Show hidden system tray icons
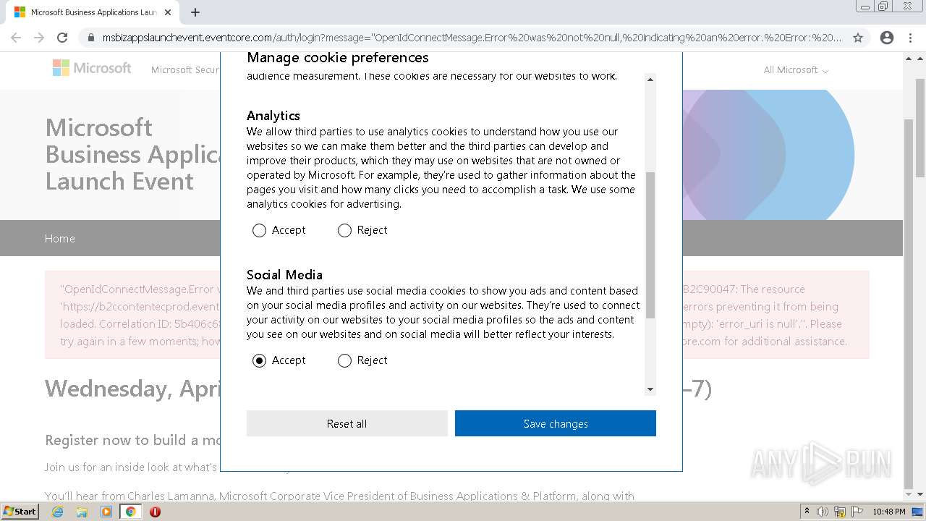The height and width of the screenshot is (521, 926). (x=807, y=512)
